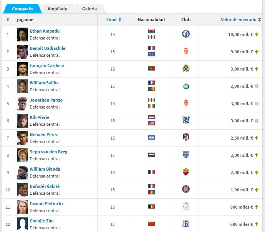Open the AS Roma crest icon
265x232 pixels.
(x=186, y=172)
